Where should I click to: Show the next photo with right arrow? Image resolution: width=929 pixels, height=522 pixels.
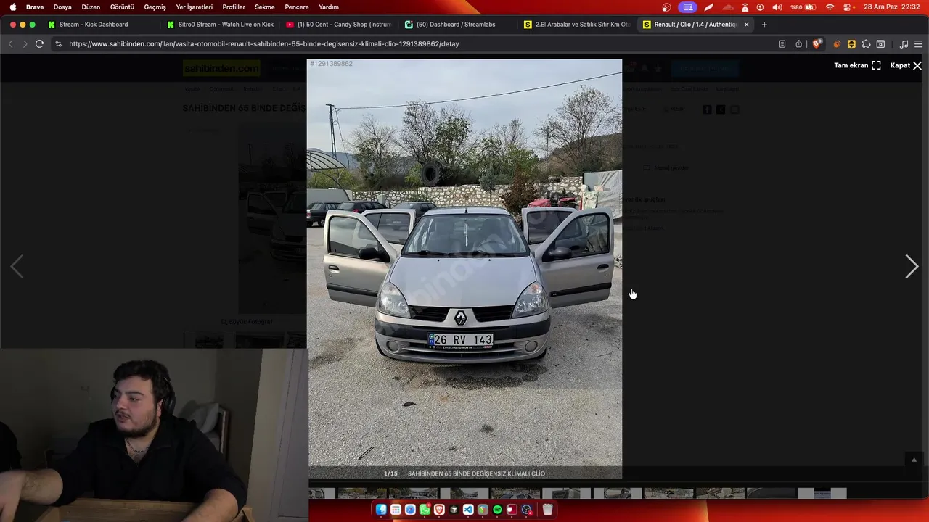(912, 267)
